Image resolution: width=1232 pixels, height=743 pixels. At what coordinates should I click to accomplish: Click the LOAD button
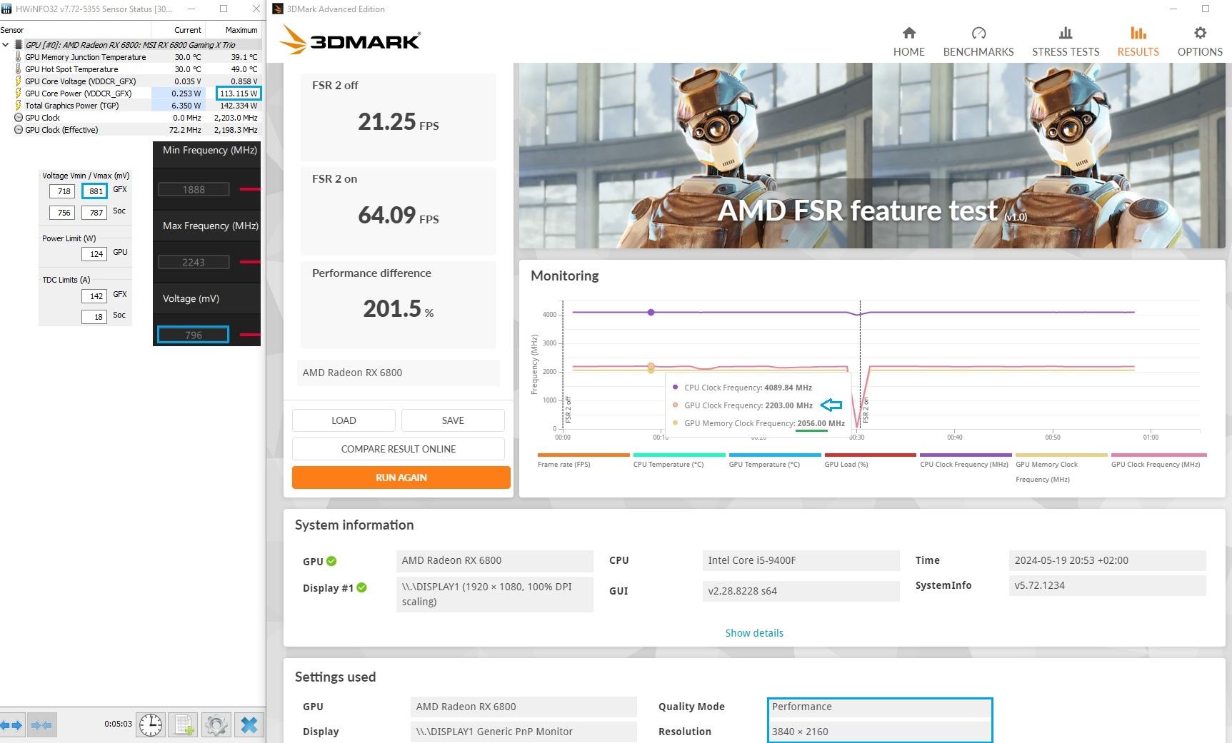click(x=344, y=420)
